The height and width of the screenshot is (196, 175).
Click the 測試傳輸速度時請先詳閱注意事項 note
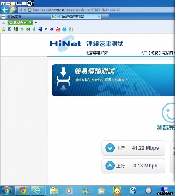point(101,80)
